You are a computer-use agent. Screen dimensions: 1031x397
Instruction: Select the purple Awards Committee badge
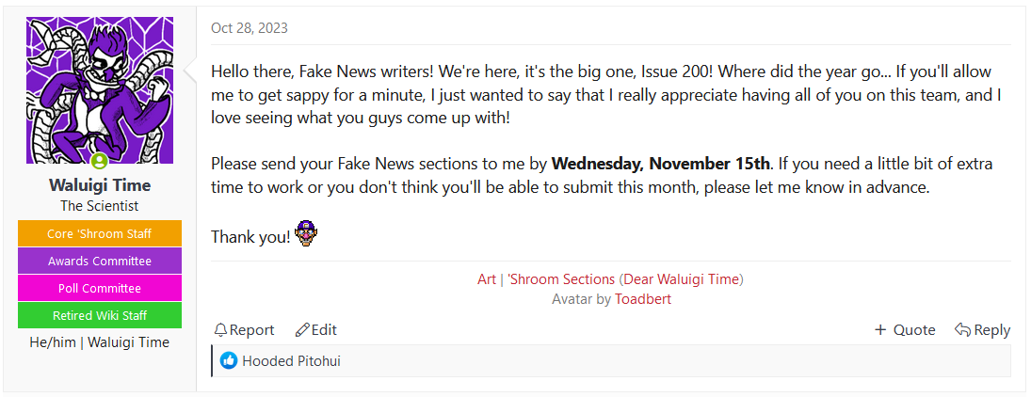click(100, 262)
